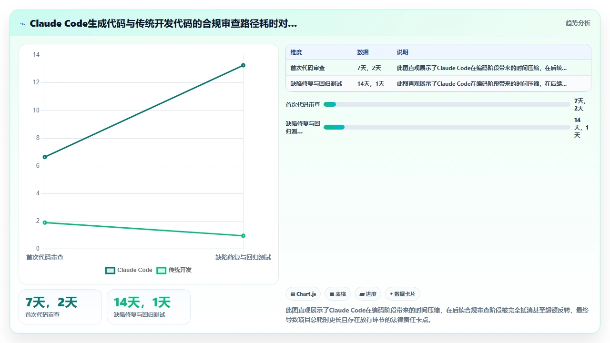
Task: Click the 首次代码审查 x-axis label
Action: (45, 257)
